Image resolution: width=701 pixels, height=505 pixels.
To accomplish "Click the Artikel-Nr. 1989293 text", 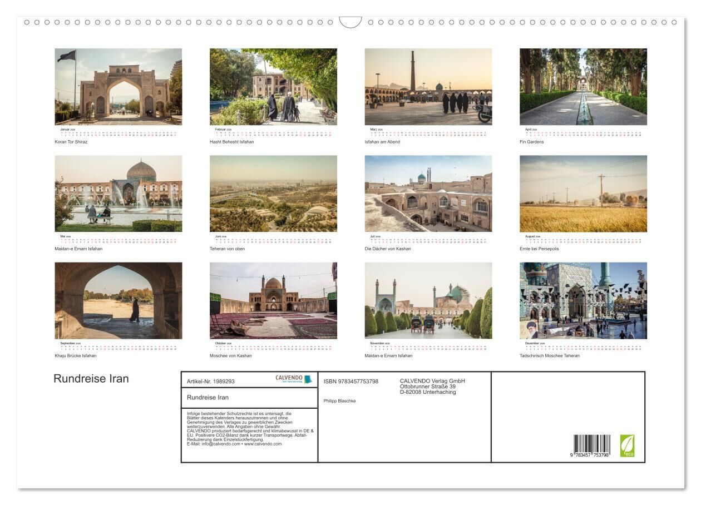I will click(x=211, y=382).
